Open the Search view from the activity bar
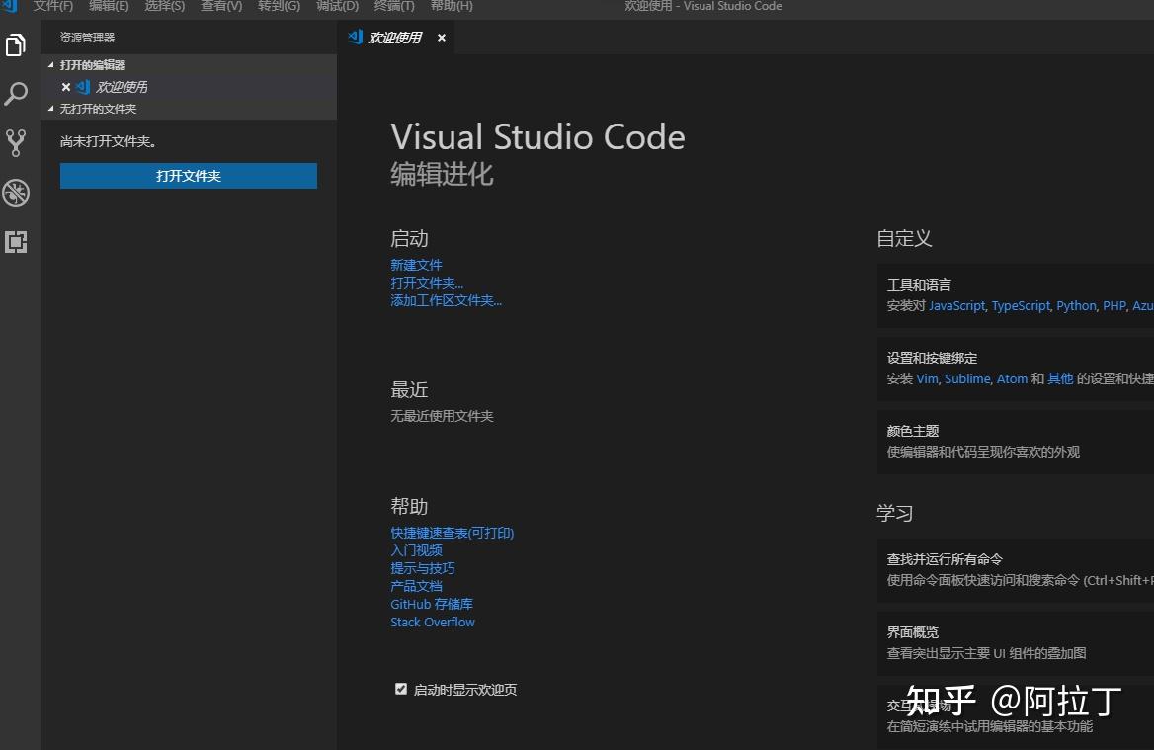 [x=16, y=94]
